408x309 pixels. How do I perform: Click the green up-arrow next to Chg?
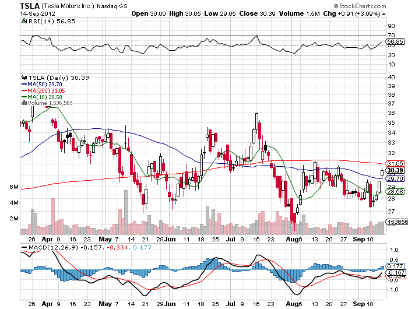pos(384,14)
